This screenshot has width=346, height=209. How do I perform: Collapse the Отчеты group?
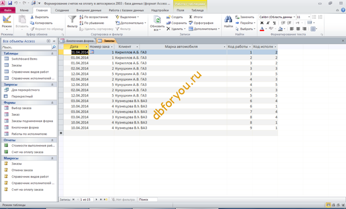(x=52, y=140)
